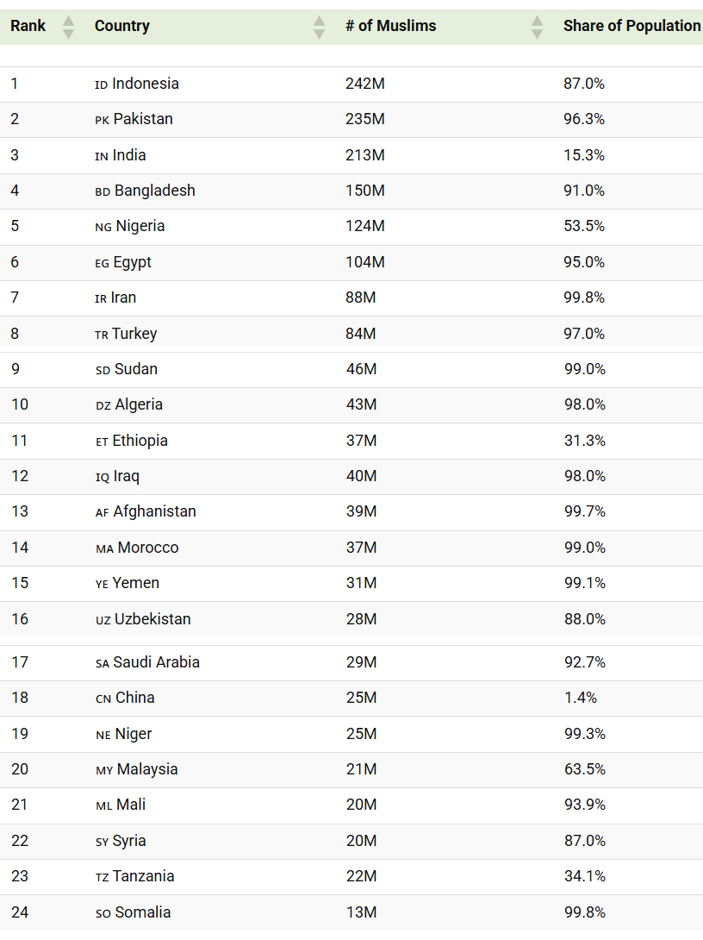The height and width of the screenshot is (940, 703).
Task: Sort table by Rank column arrows
Action: point(69,27)
